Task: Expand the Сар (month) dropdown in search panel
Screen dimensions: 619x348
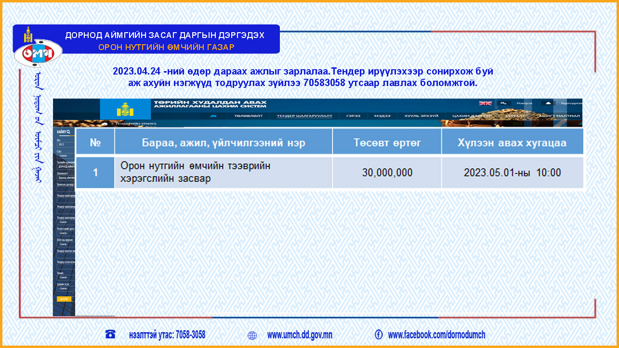Action: [x=64, y=156]
